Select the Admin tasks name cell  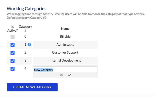point(65,45)
